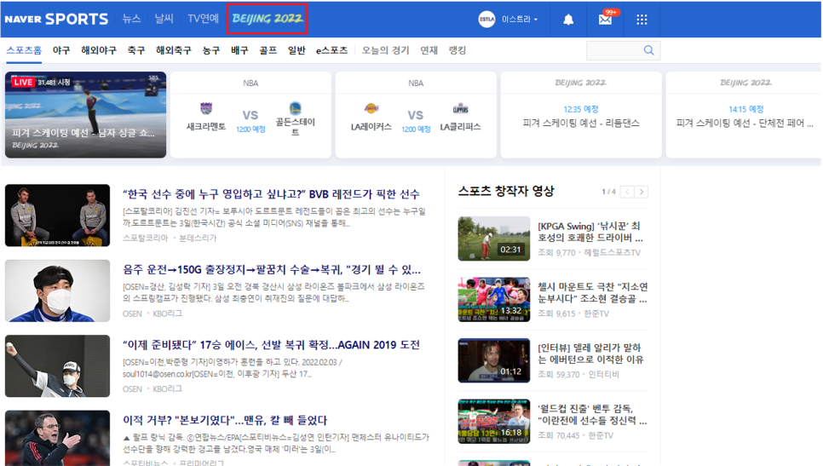
Task: Open the [KPGA Swing] 낚시꾼 video title
Action: click(x=590, y=232)
